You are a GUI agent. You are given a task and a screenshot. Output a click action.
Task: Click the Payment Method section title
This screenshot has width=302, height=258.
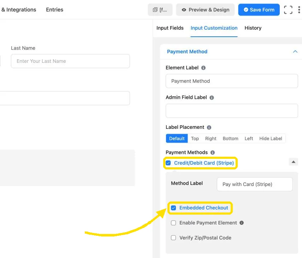[x=187, y=52]
